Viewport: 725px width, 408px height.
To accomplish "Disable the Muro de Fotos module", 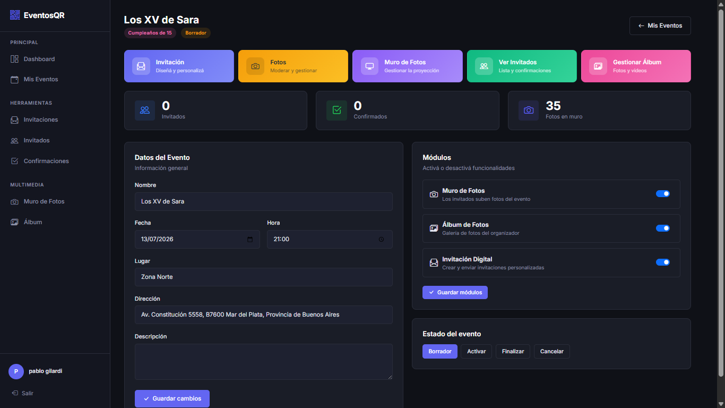I will point(663,193).
